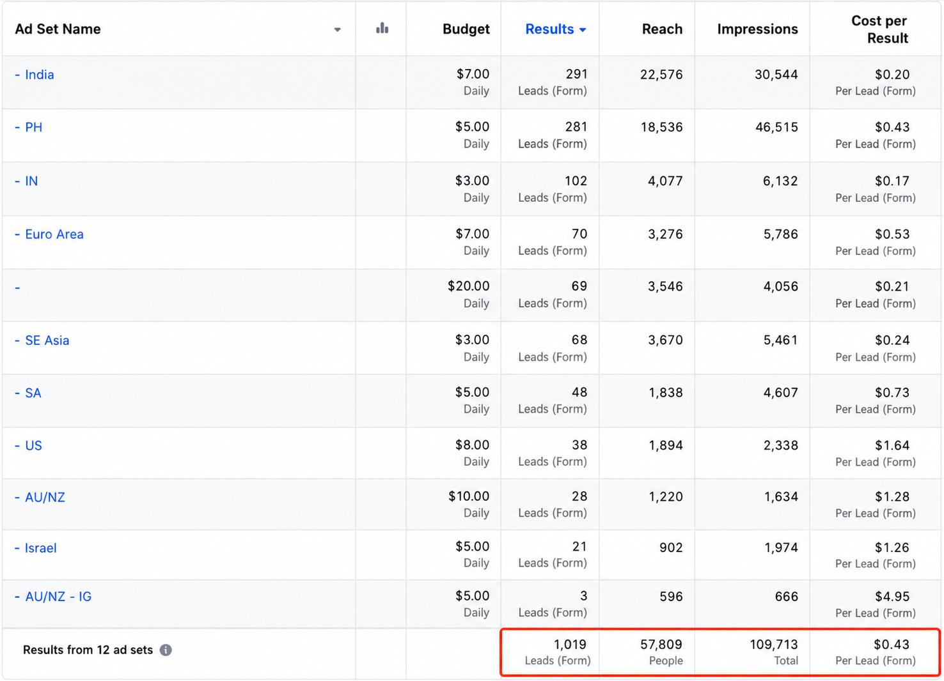Click the Cost per Result column header
Image resolution: width=944 pixels, height=681 pixels.
(879, 29)
